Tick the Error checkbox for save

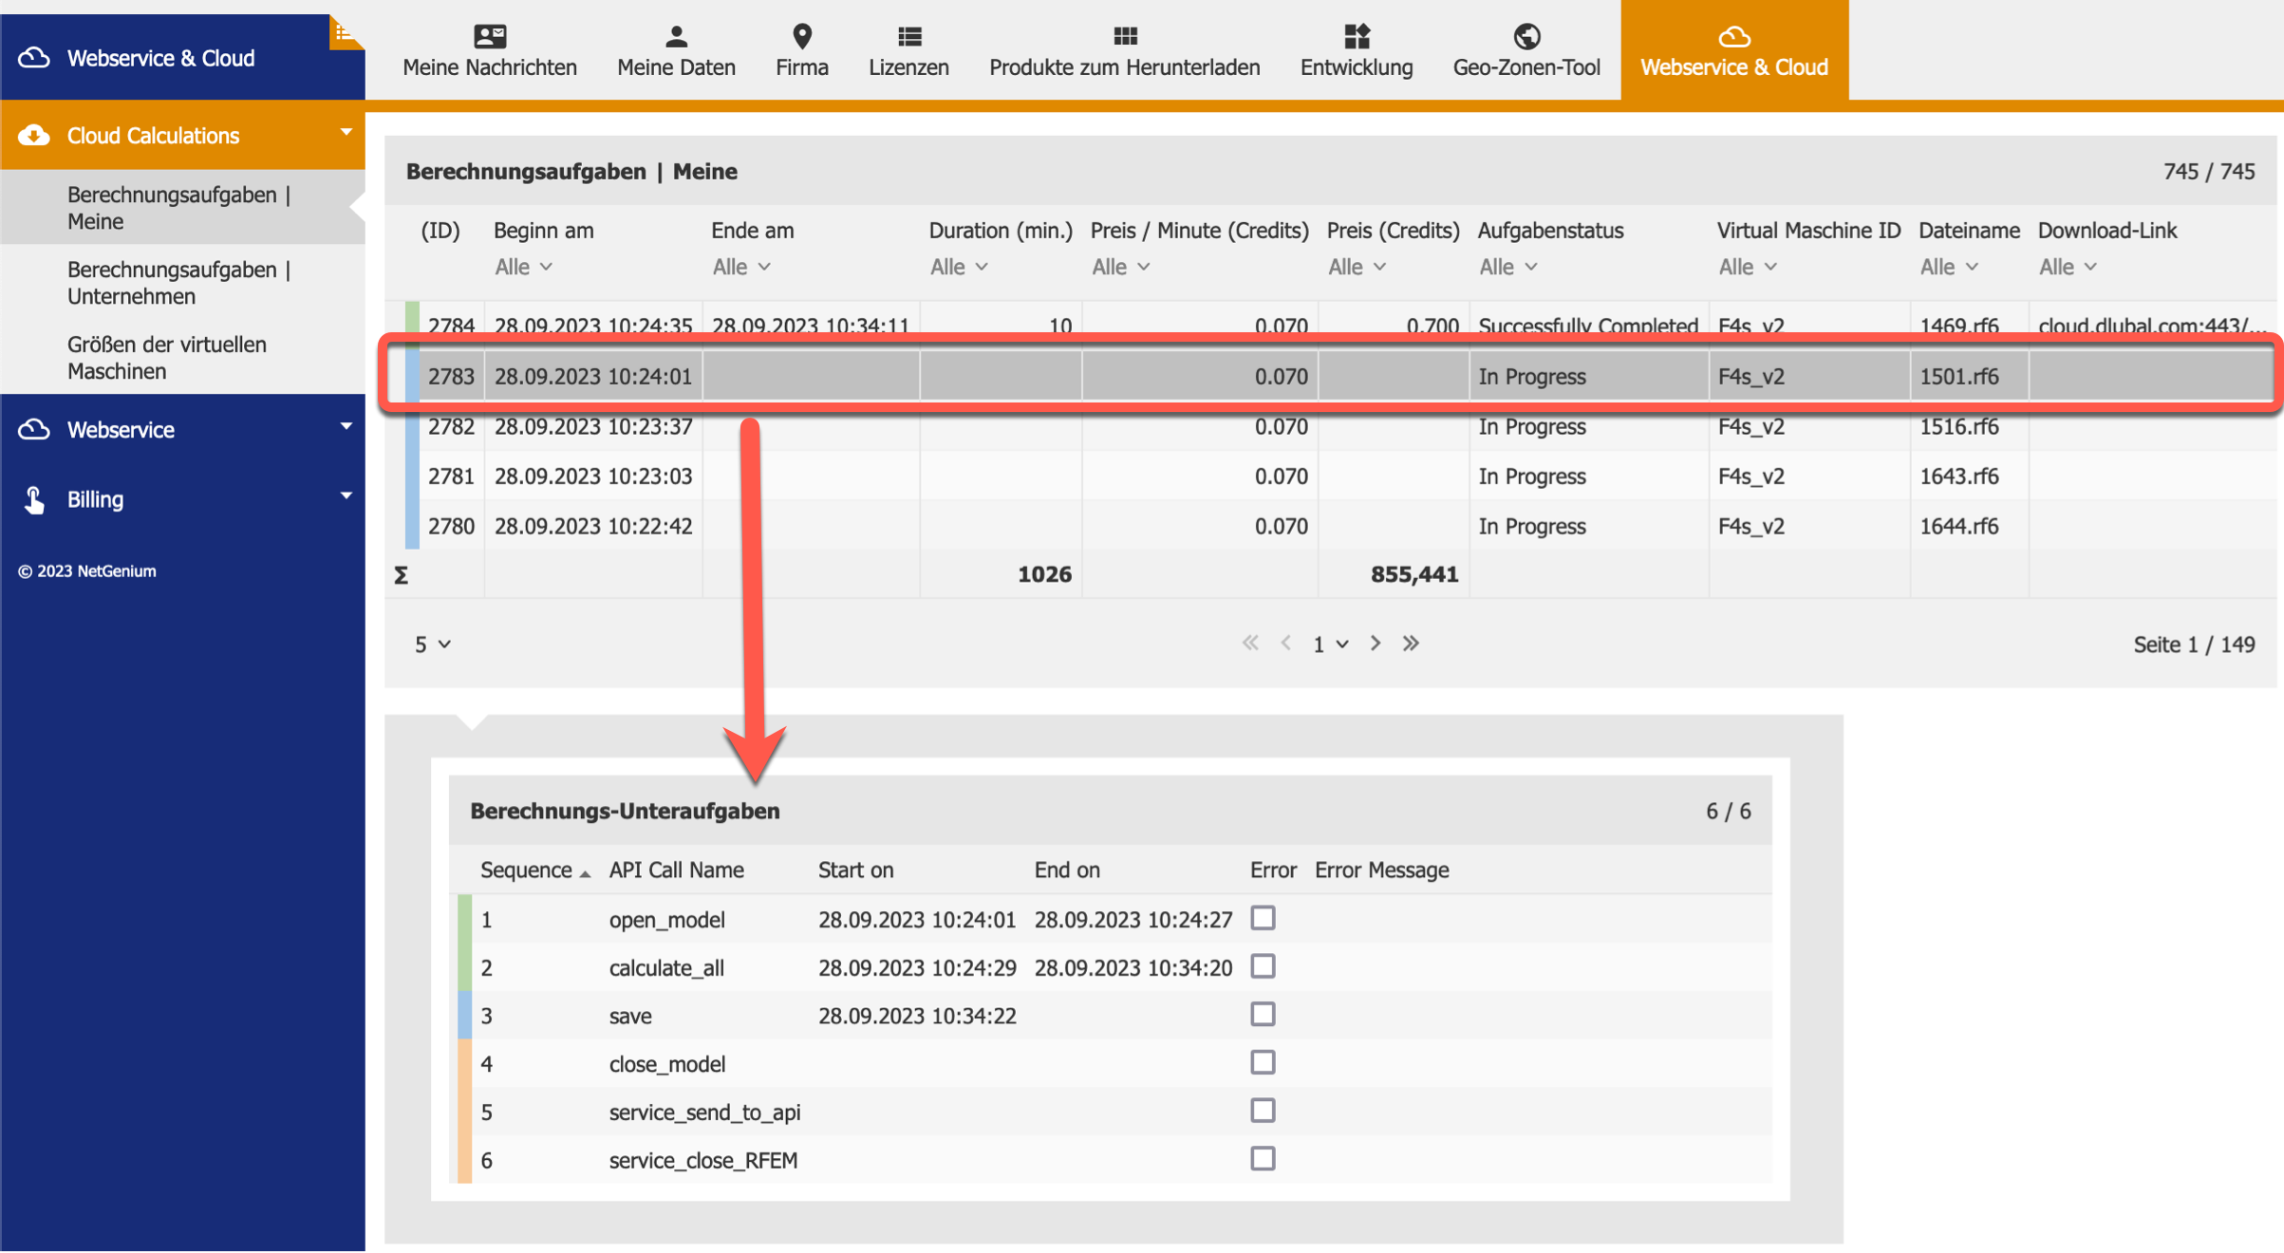[x=1263, y=1014]
